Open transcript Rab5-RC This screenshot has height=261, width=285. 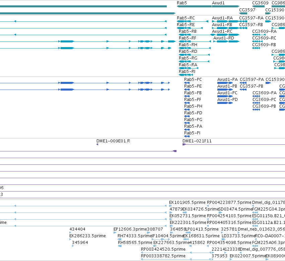click(186, 18)
